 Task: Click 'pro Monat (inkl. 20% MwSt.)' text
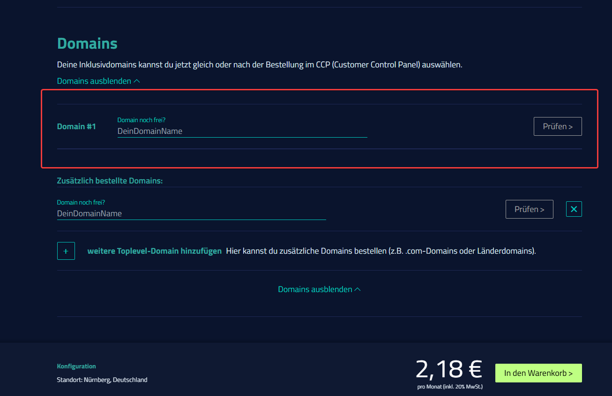click(x=450, y=387)
